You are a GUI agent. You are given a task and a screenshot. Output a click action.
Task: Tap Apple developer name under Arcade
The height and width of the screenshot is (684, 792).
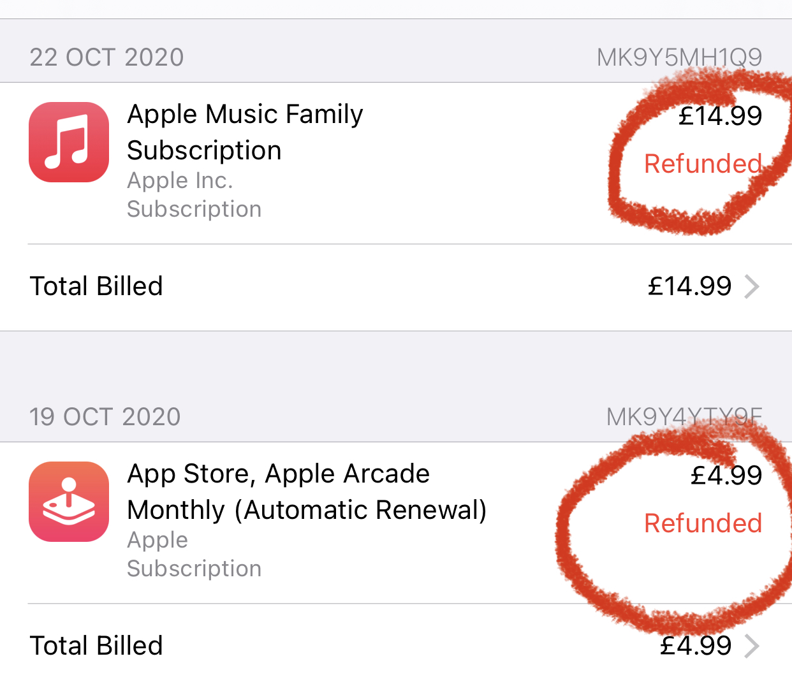pos(158,541)
